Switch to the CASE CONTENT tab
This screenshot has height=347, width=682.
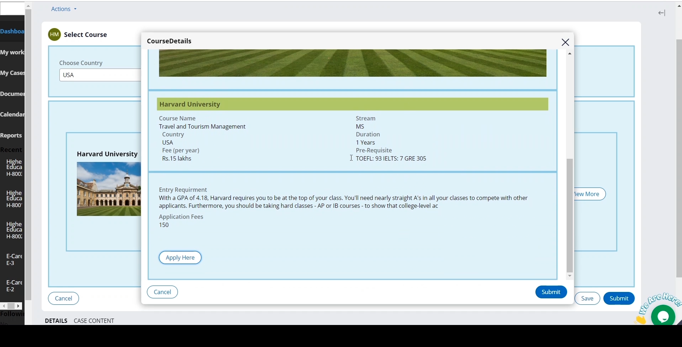point(94,321)
